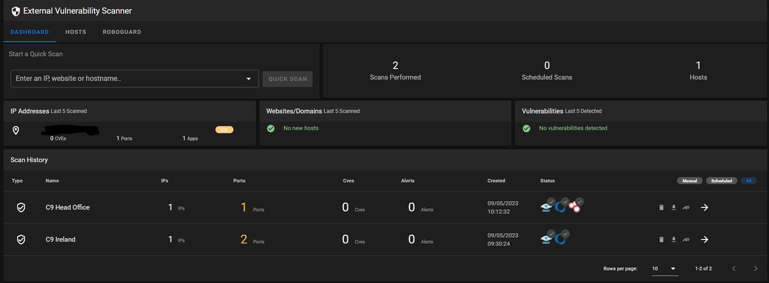Click the Status column header
This screenshot has width=769, height=283.
tap(547, 181)
